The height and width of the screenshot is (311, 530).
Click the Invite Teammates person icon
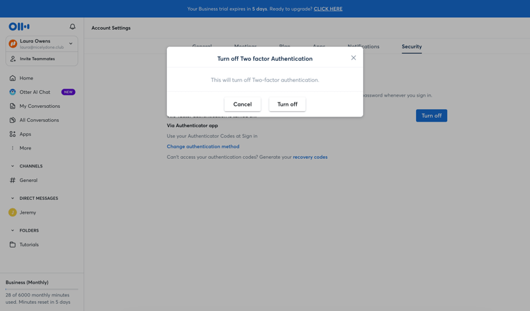pyautogui.click(x=13, y=59)
